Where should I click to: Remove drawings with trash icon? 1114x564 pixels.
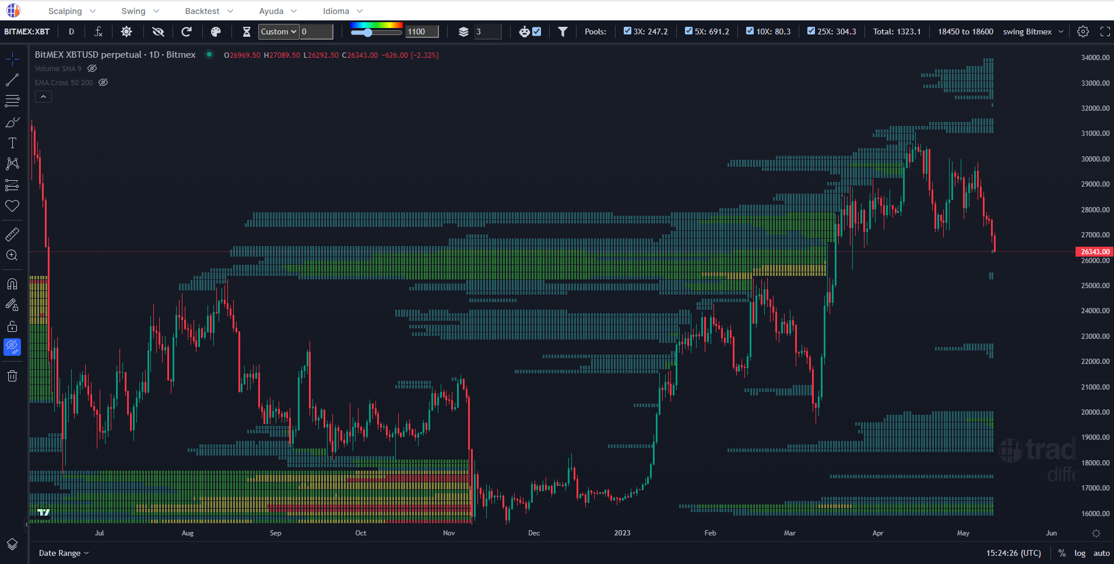click(12, 376)
